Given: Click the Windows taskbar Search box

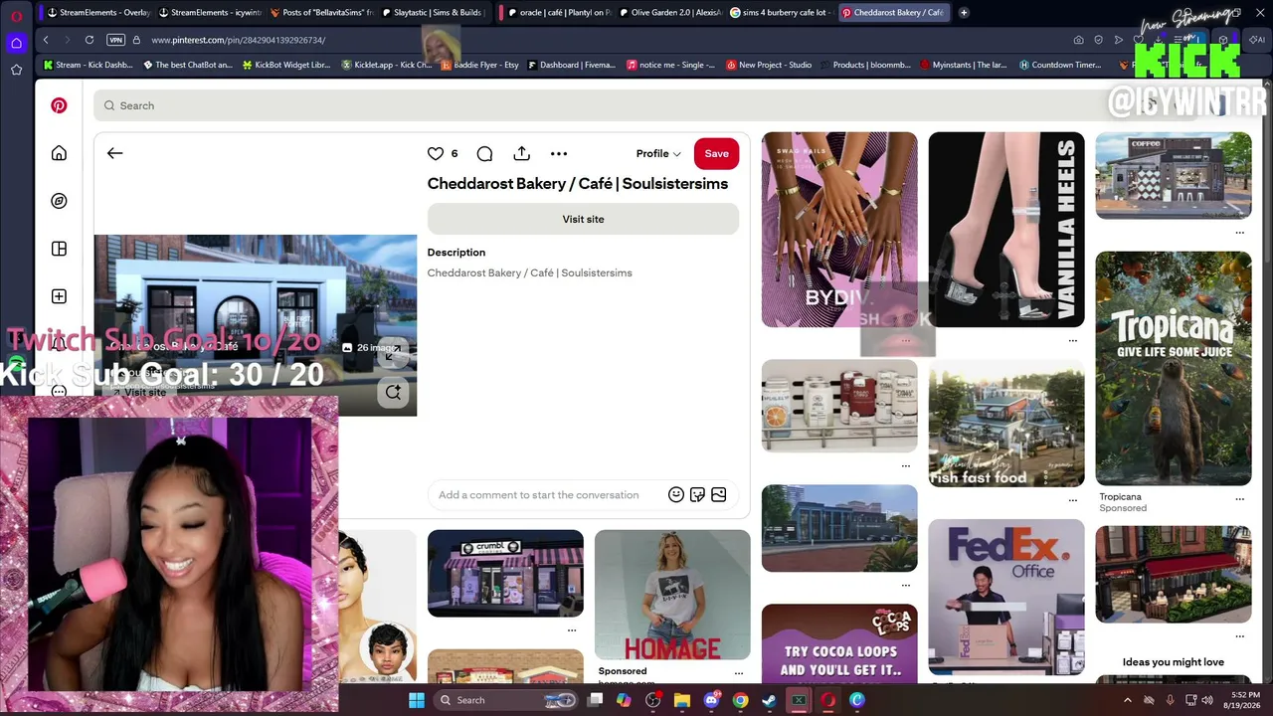Looking at the screenshot, I should tap(507, 700).
